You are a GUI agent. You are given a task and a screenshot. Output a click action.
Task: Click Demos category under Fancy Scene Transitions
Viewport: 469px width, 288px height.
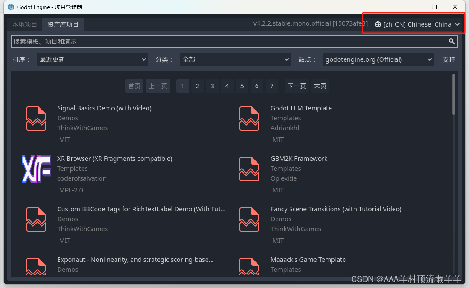281,219
